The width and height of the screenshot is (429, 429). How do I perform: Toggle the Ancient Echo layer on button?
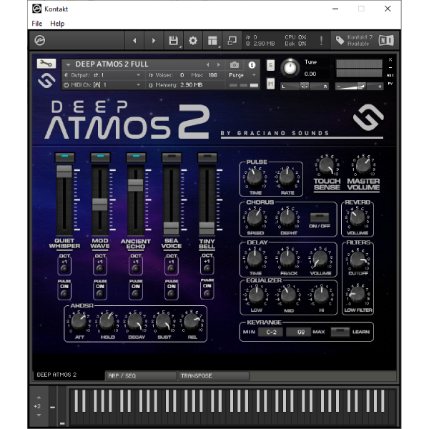136,157
